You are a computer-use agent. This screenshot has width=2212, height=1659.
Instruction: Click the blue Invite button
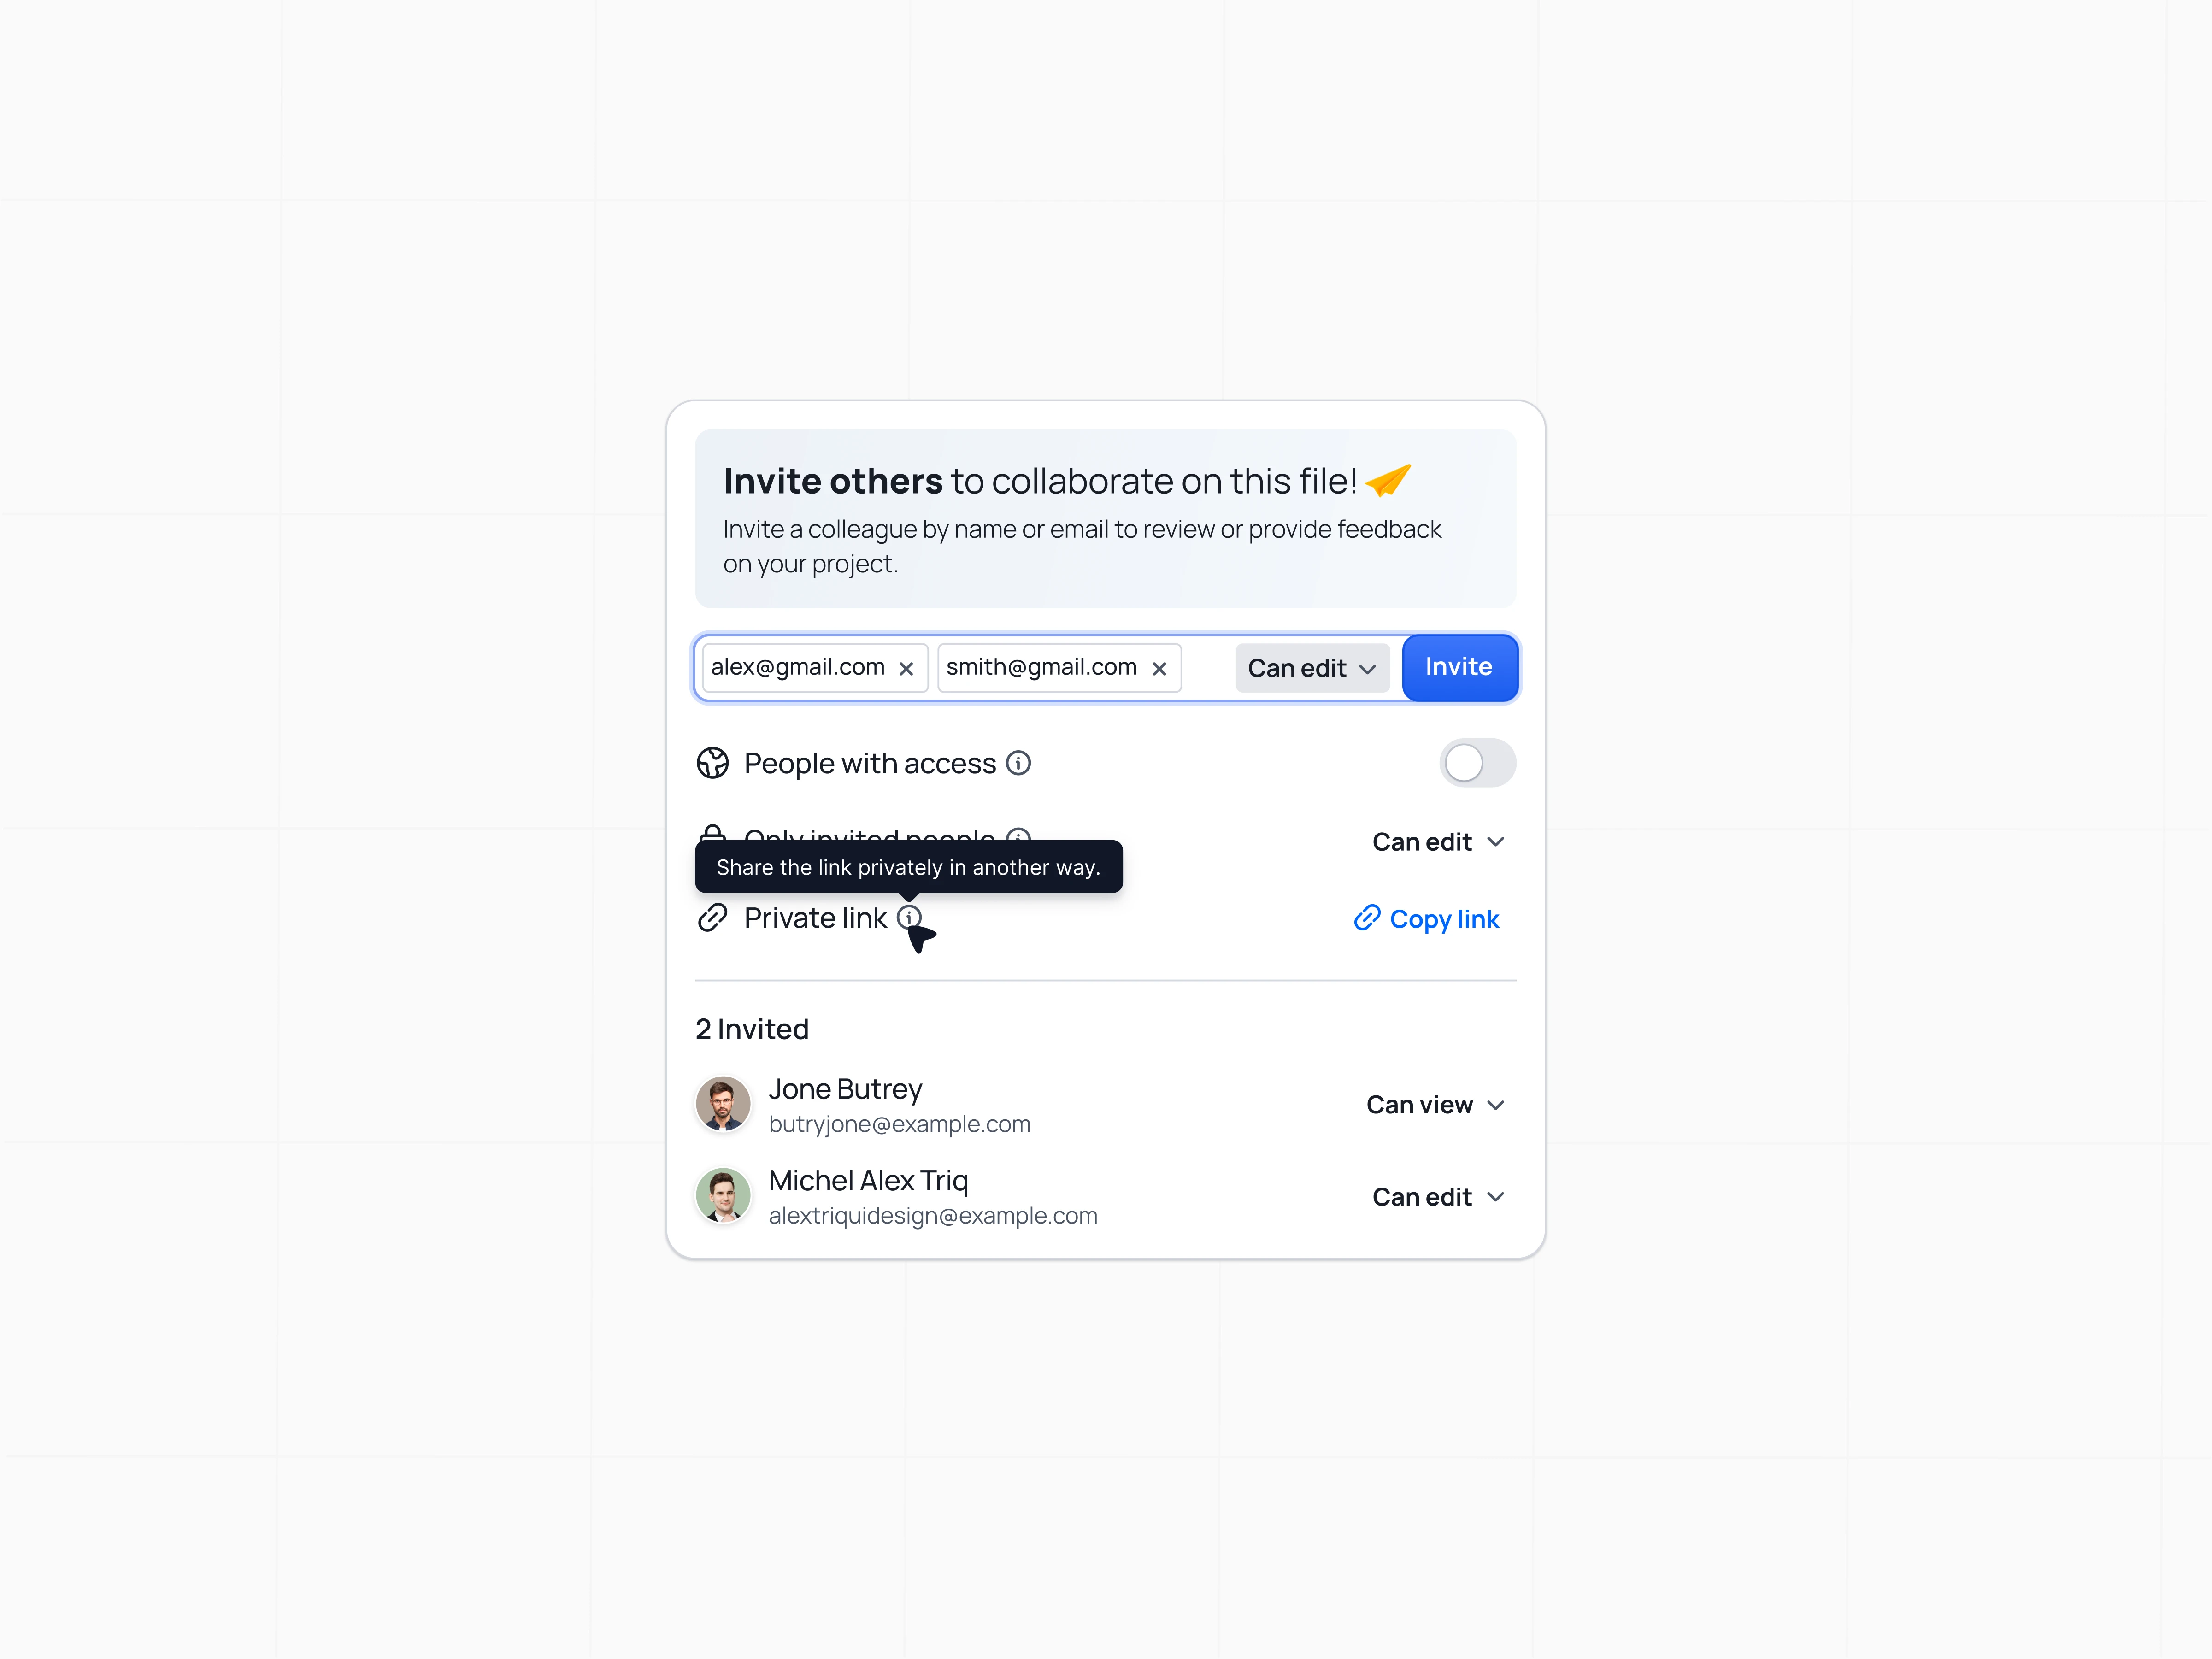click(x=1459, y=667)
